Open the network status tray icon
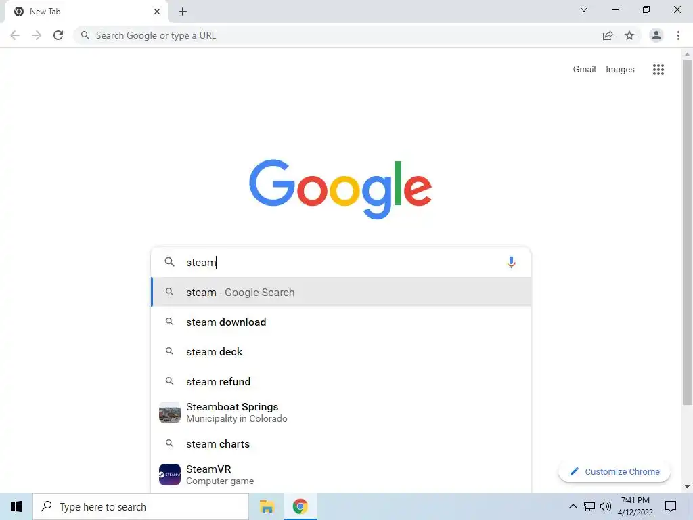Image resolution: width=693 pixels, height=520 pixels. 589,506
